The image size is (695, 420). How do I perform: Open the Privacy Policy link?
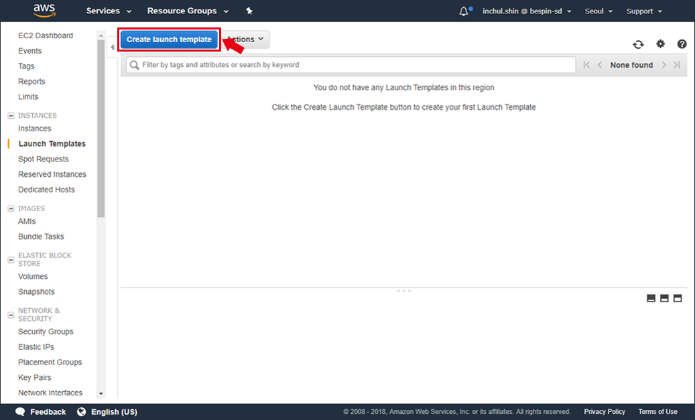pos(605,412)
